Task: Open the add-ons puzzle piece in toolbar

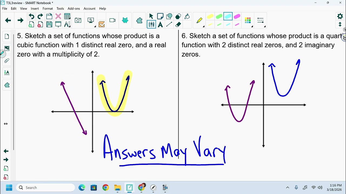Action: pyautogui.click(x=139, y=20)
